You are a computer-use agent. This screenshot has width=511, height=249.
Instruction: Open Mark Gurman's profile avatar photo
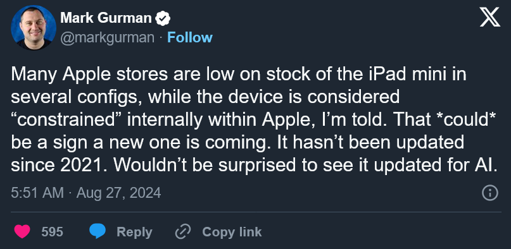pyautogui.click(x=33, y=28)
